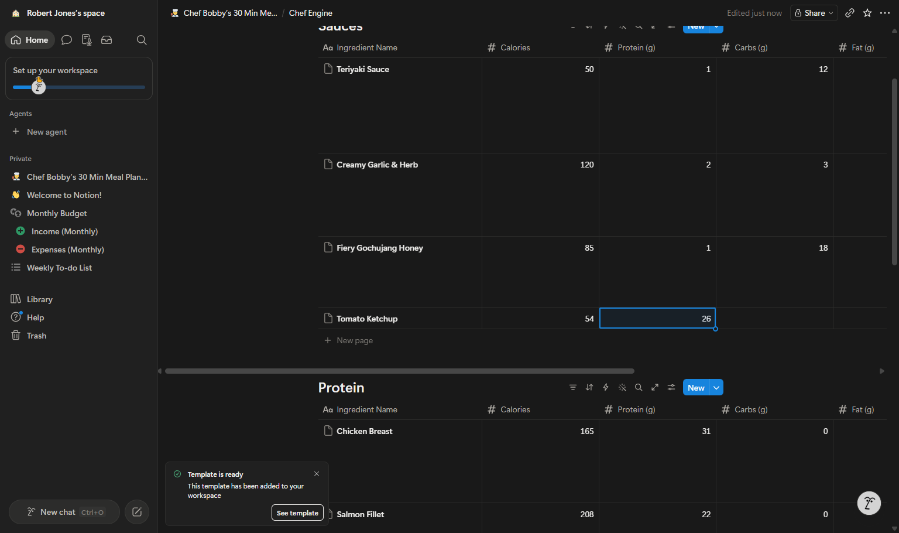
Task: Open the sidebar search icon
Action: 142,40
